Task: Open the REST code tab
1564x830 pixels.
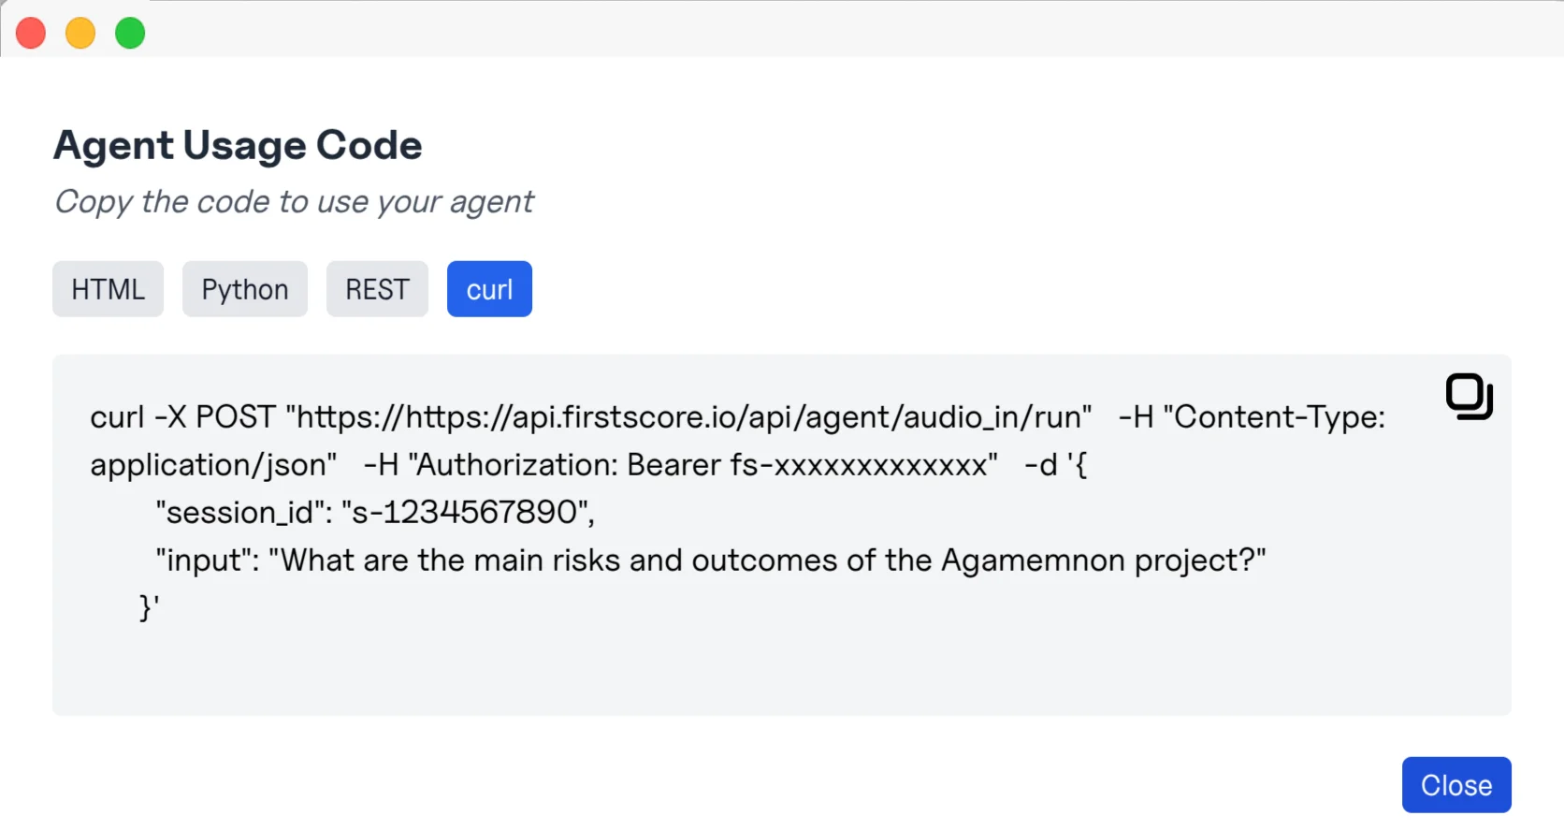Action: coord(377,289)
